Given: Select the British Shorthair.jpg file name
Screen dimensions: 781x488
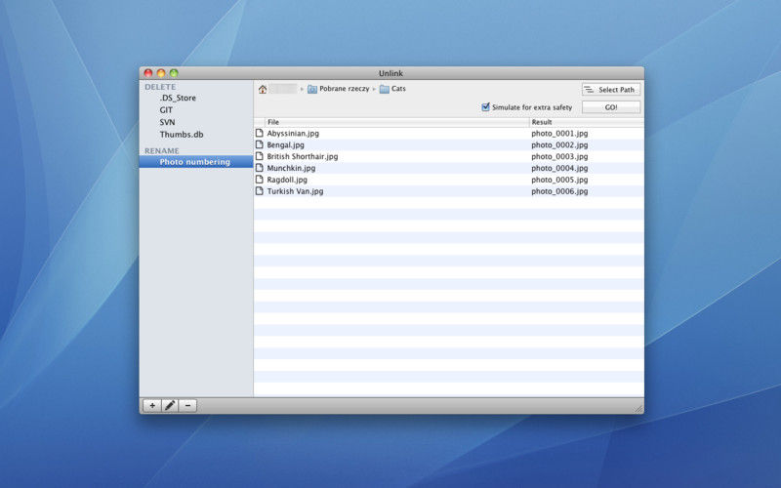Looking at the screenshot, I should pyautogui.click(x=303, y=156).
